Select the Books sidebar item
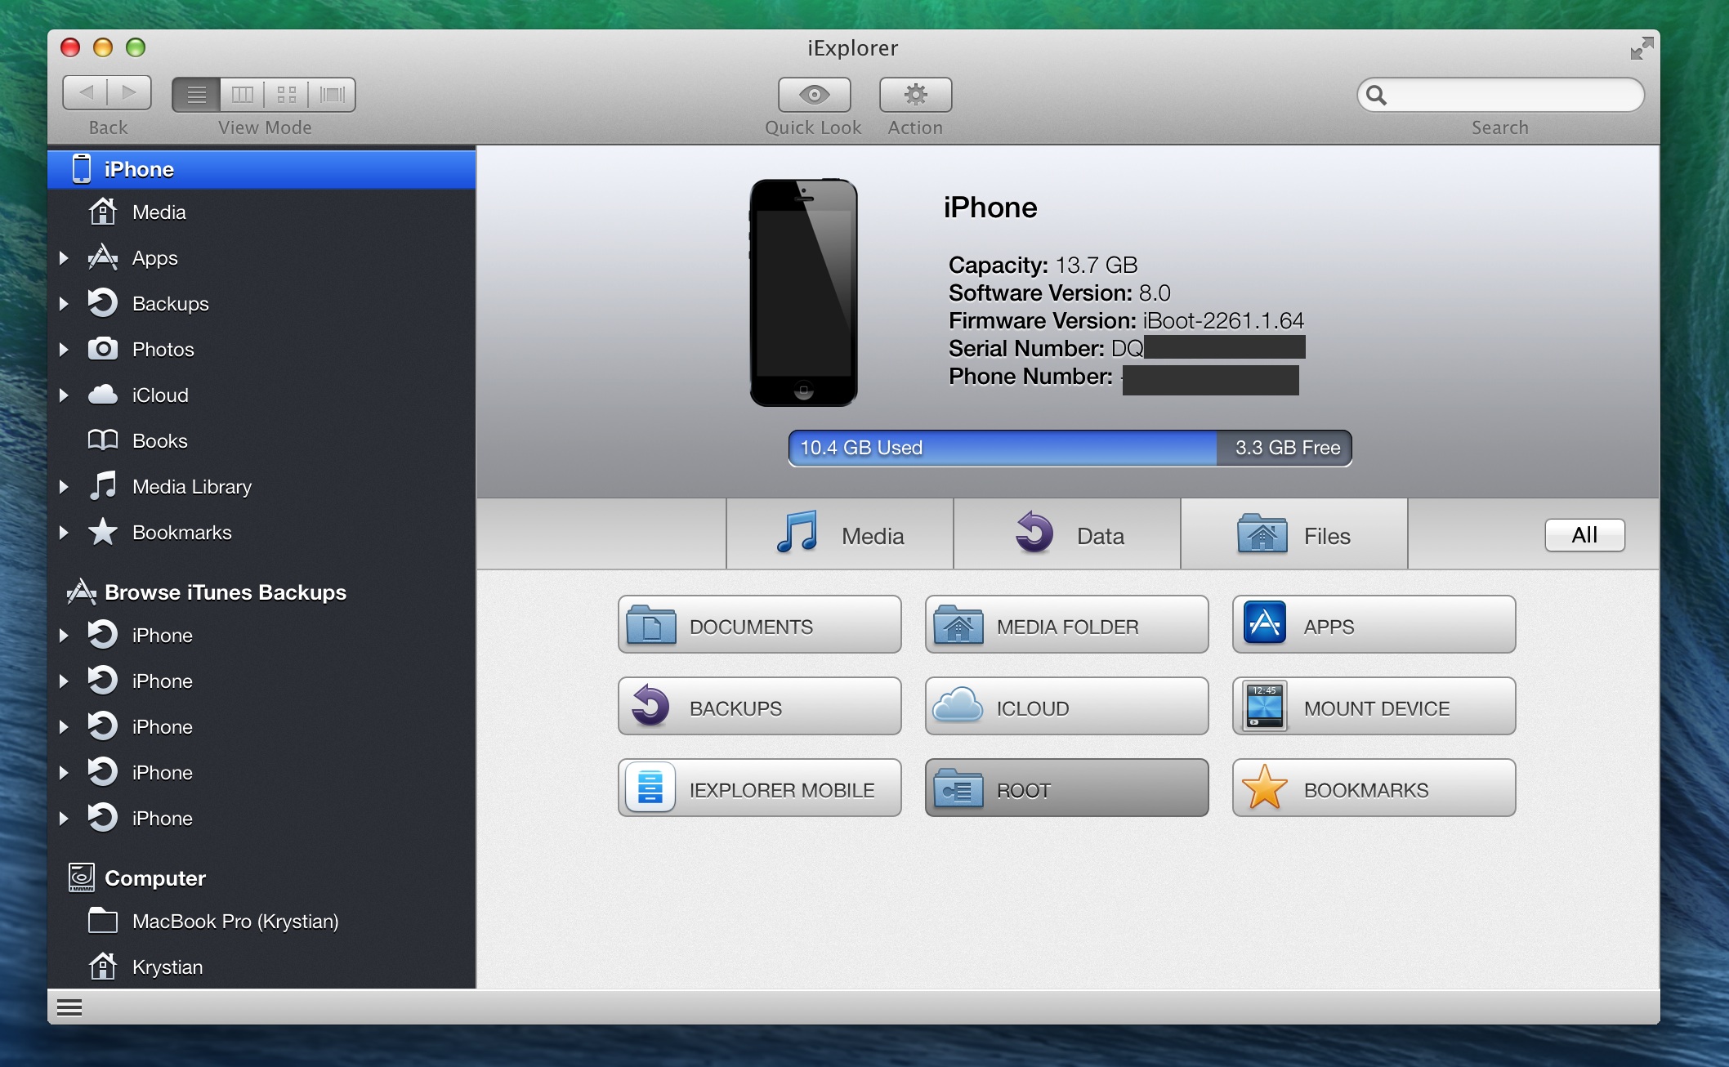1729x1067 pixels. click(x=159, y=441)
